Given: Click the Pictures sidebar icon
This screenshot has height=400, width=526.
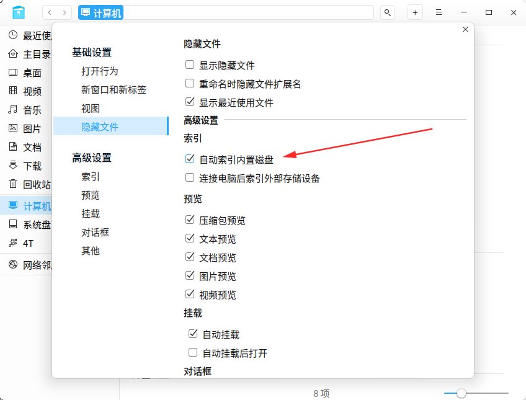Looking at the screenshot, I should [13, 128].
